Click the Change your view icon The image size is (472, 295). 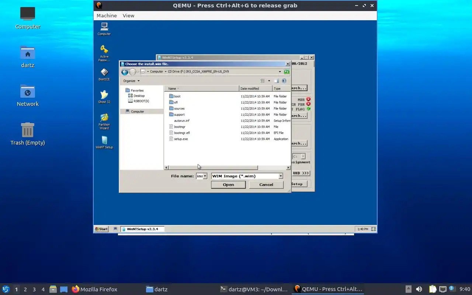263,81
